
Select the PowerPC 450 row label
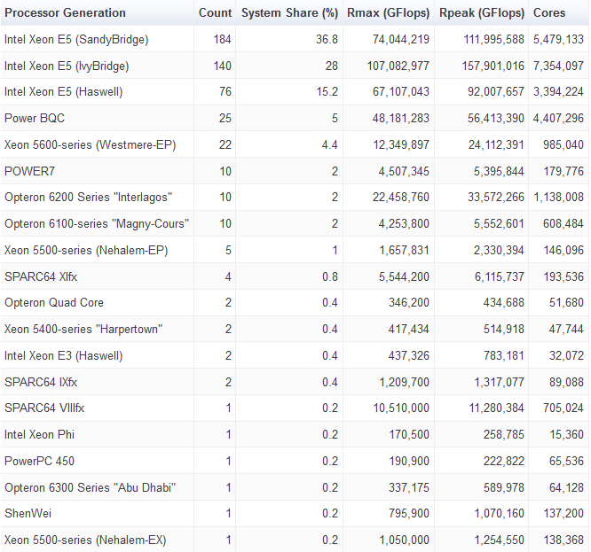click(x=40, y=462)
